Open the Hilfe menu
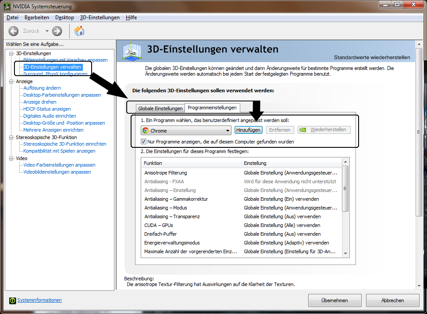Image resolution: width=427 pixels, height=314 pixels. [x=131, y=17]
